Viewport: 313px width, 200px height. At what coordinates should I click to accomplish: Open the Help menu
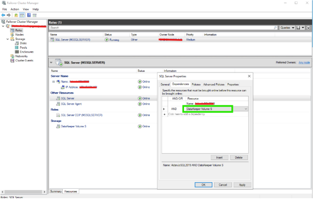36,9
